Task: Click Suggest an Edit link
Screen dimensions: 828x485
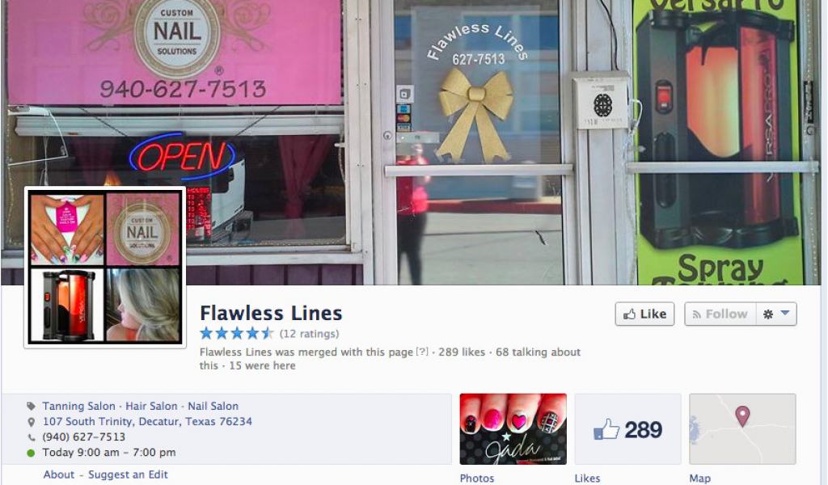Action: click(x=128, y=474)
